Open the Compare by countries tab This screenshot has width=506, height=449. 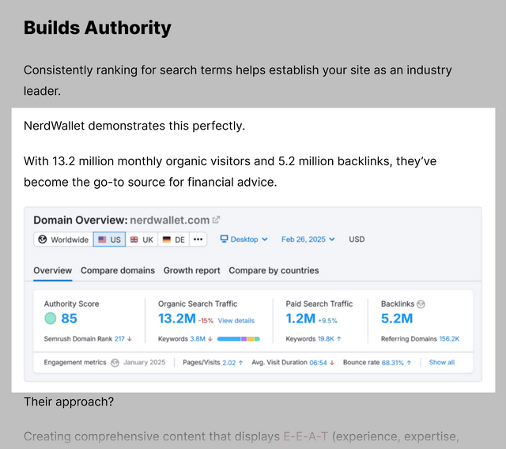click(x=274, y=270)
